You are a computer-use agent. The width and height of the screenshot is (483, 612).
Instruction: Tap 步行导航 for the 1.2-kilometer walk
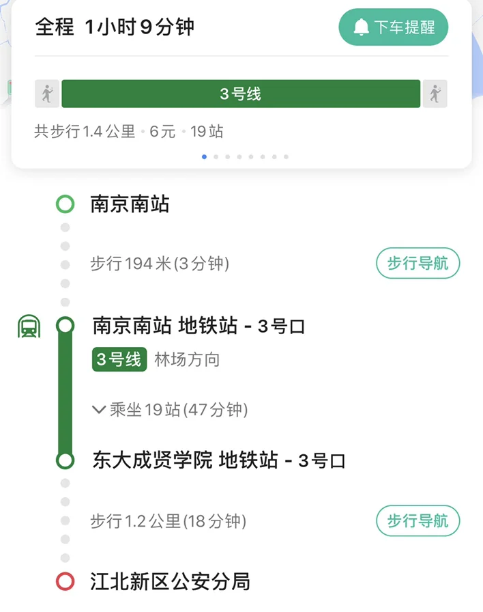tap(418, 520)
